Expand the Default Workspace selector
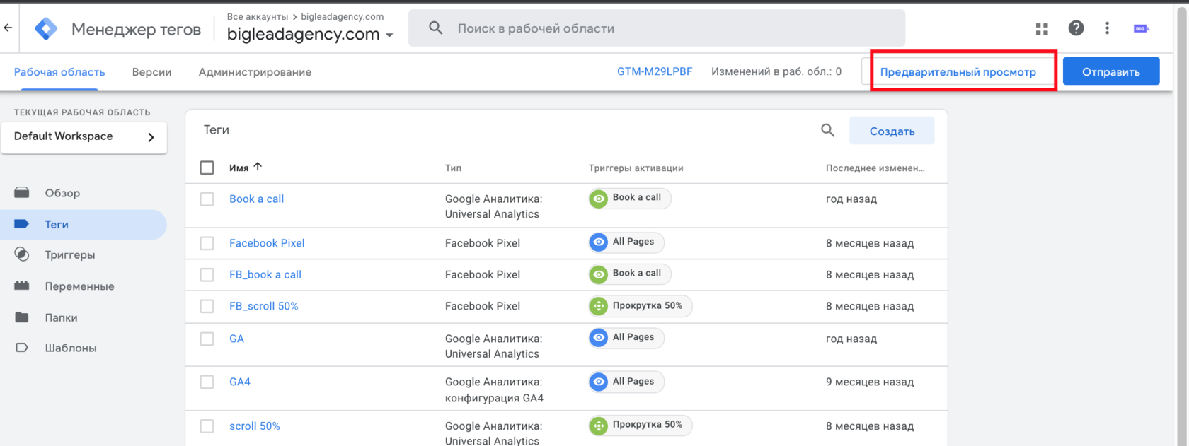 click(84, 137)
